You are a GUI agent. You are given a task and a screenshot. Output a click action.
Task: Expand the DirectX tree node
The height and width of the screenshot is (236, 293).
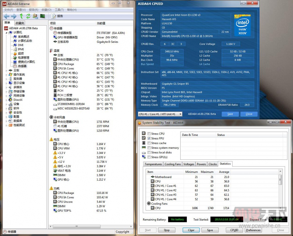click(x=6, y=100)
